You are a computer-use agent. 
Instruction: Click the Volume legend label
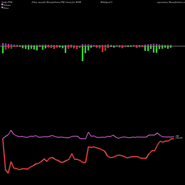[x=7, y=5]
